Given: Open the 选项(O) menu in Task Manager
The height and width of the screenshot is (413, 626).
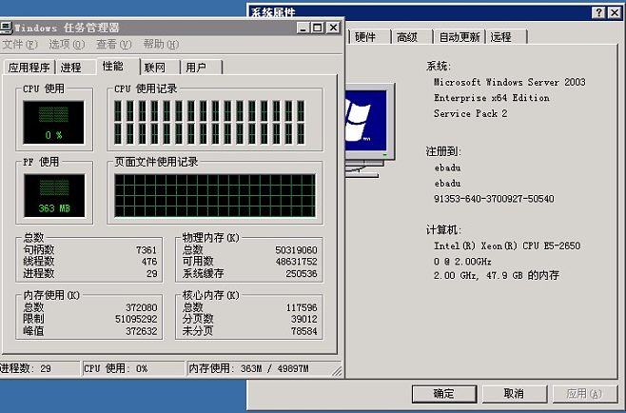Looking at the screenshot, I should pyautogui.click(x=67, y=44).
